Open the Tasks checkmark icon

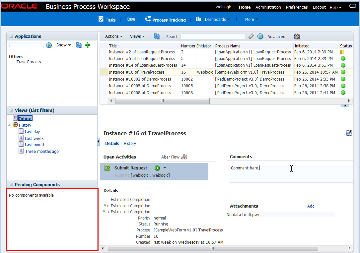tap(101, 19)
